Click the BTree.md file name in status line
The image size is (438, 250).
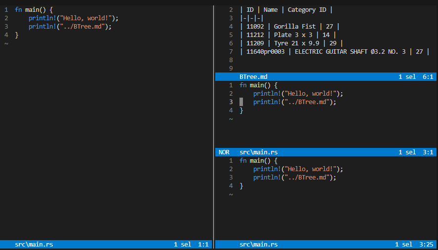pos(253,77)
